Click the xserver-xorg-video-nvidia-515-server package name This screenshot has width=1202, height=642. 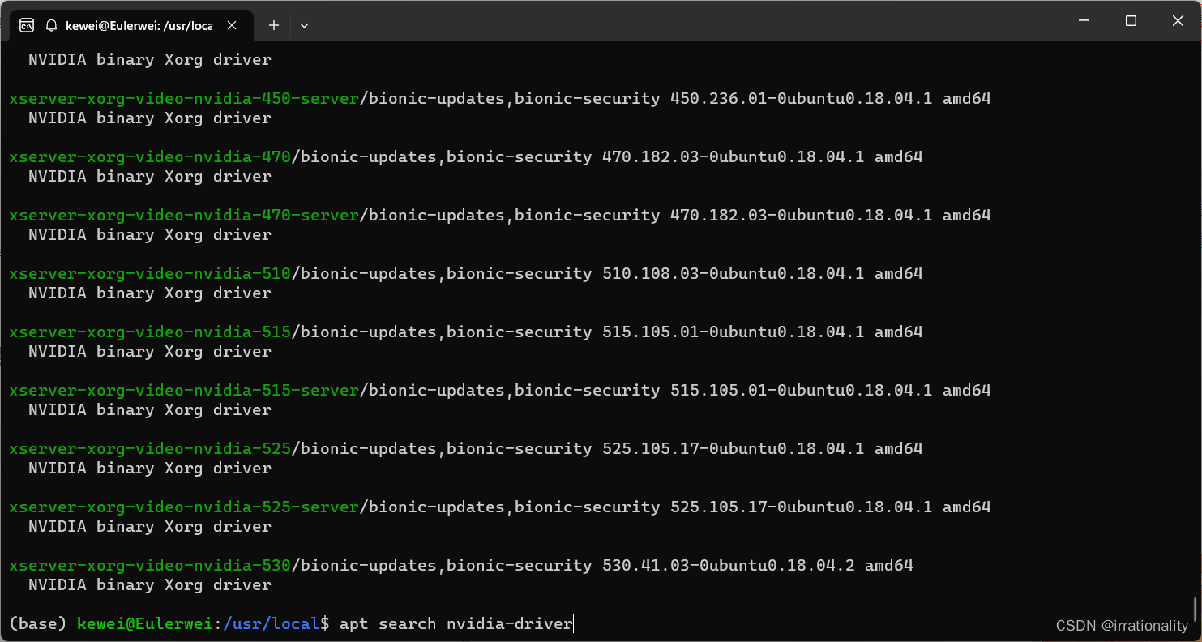(x=182, y=390)
